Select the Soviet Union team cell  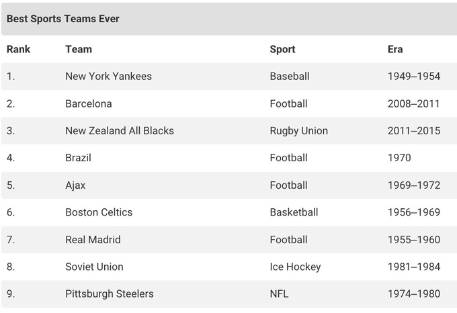(94, 267)
